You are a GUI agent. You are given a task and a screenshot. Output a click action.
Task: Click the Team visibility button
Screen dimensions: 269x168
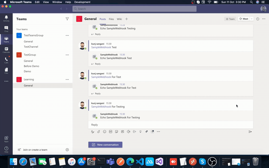pos(230,19)
